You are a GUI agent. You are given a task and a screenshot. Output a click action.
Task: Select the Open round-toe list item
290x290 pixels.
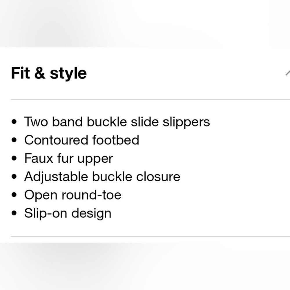click(73, 195)
